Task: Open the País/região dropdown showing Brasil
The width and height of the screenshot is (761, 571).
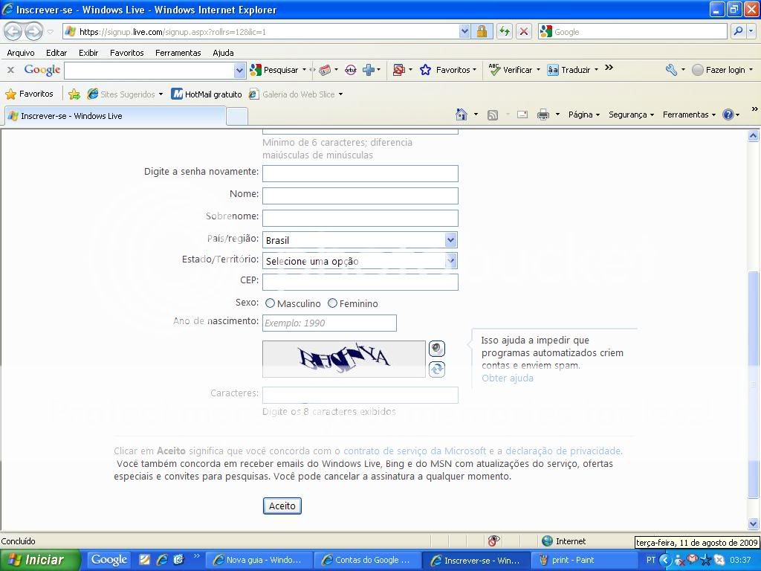Action: tap(360, 239)
